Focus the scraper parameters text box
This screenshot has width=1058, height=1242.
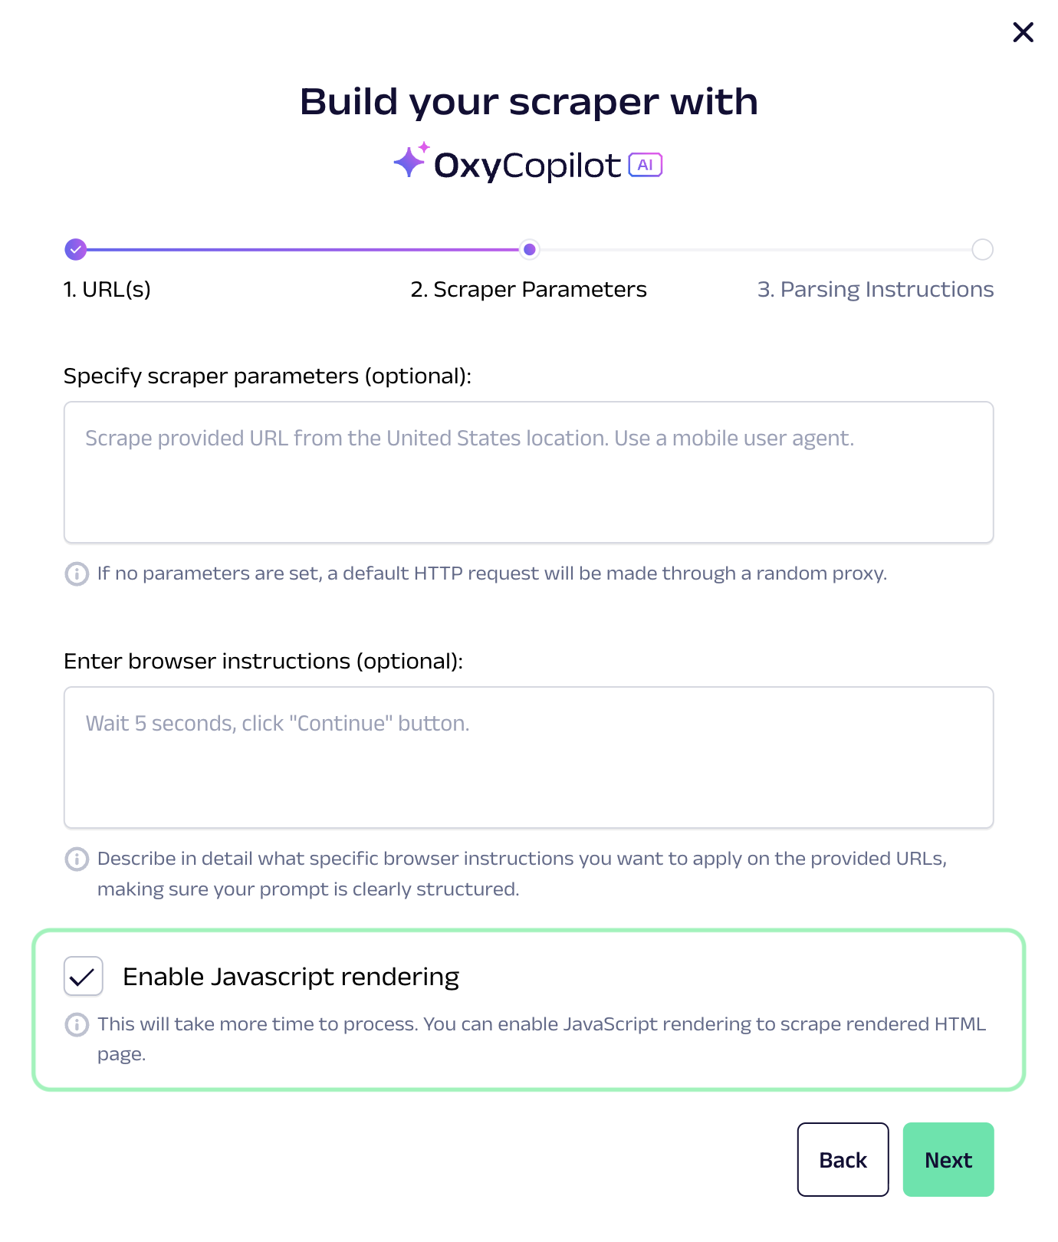(528, 472)
